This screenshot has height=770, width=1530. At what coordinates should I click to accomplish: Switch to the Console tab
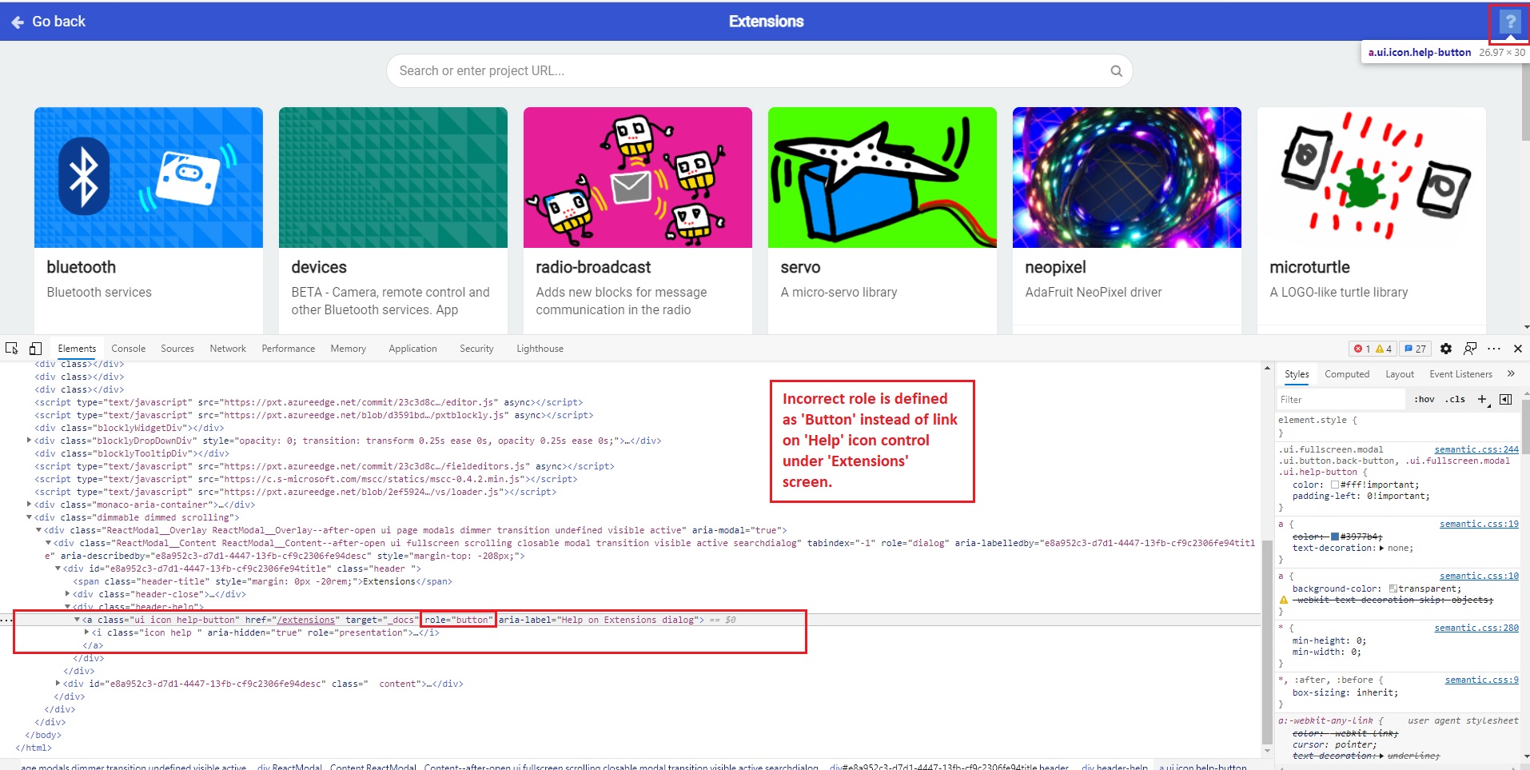click(128, 348)
